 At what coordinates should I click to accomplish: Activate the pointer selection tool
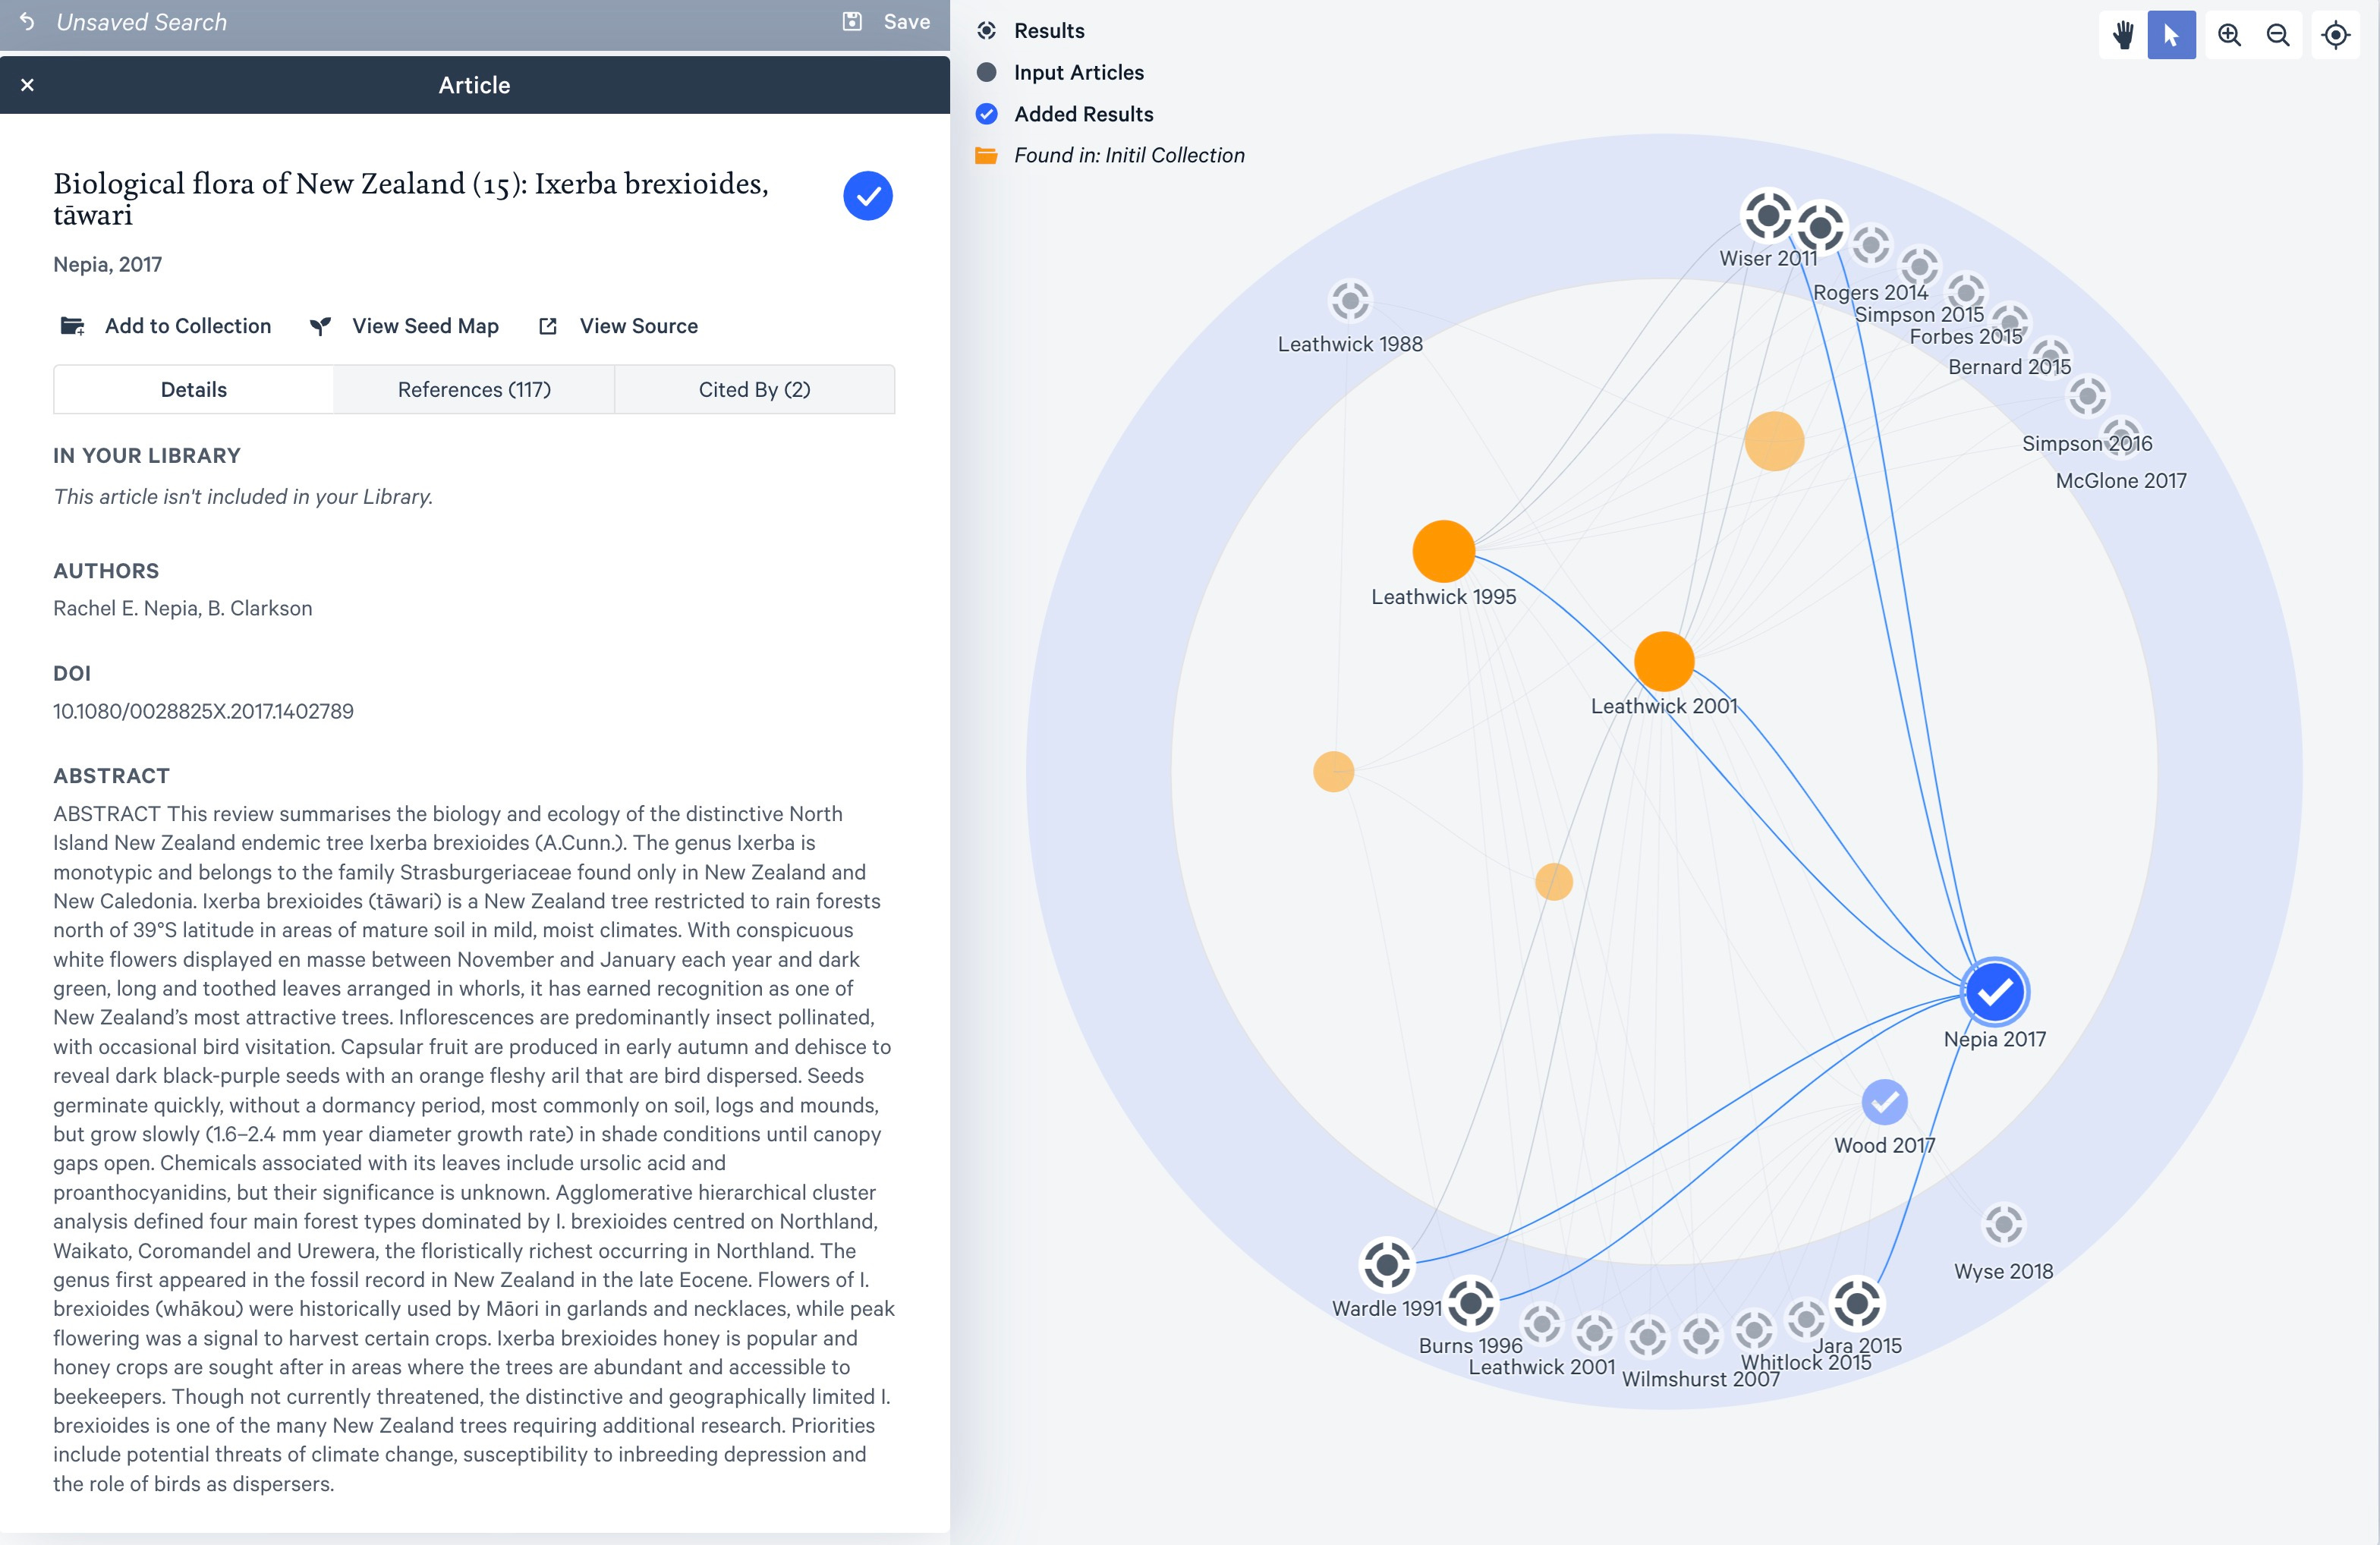[2171, 35]
